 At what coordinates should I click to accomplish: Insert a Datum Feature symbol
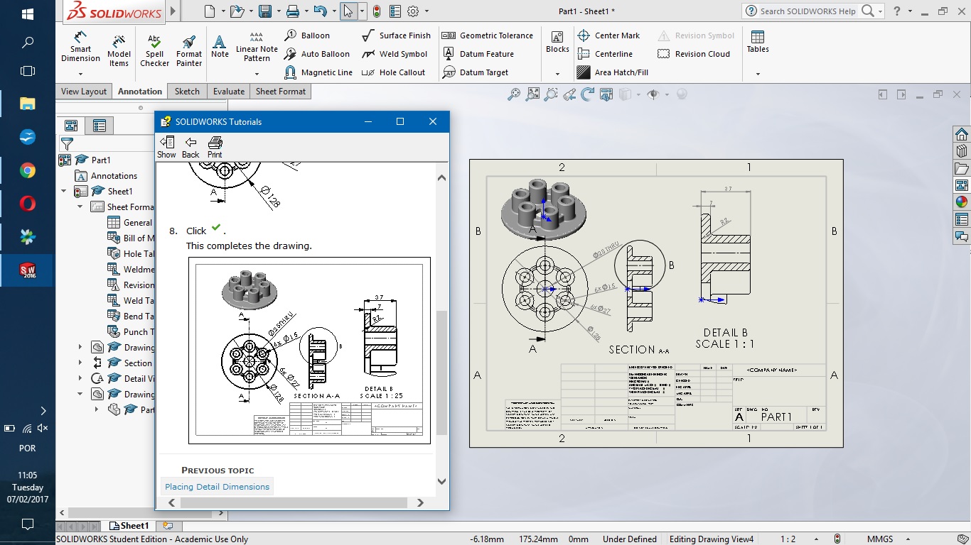[478, 54]
